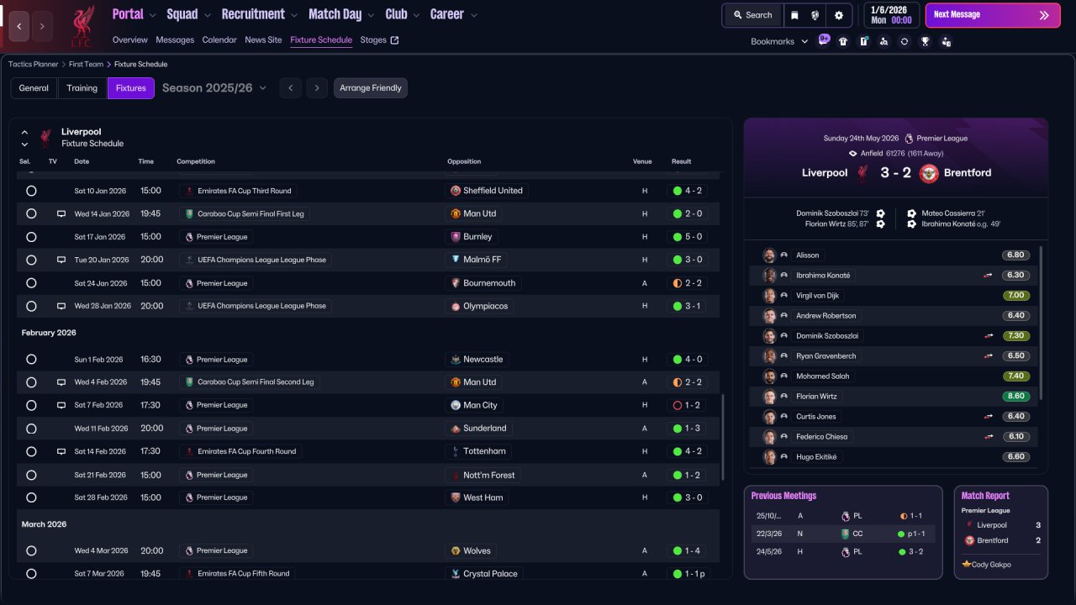Image resolution: width=1076 pixels, height=605 pixels.
Task: Open the last bookmark icon after the trophy
Action: tap(947, 41)
